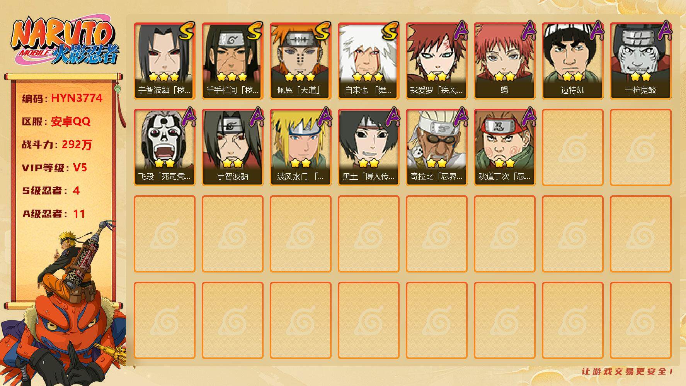Select the 波风水门 blonde ninja card
Viewport: 686px width, 386px height.
[300, 147]
